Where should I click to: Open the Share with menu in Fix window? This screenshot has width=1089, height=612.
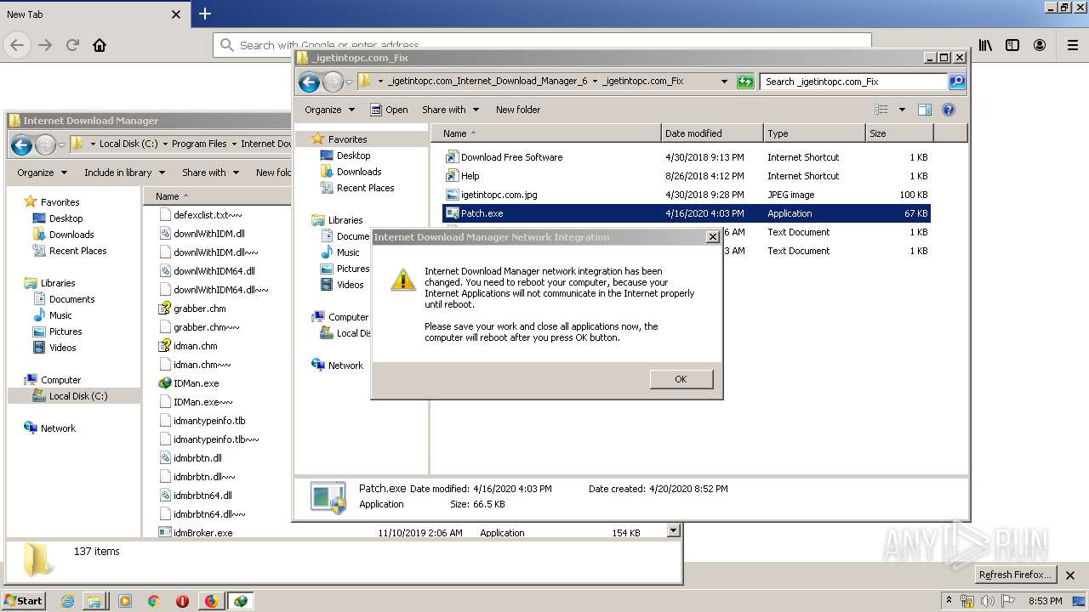[451, 110]
